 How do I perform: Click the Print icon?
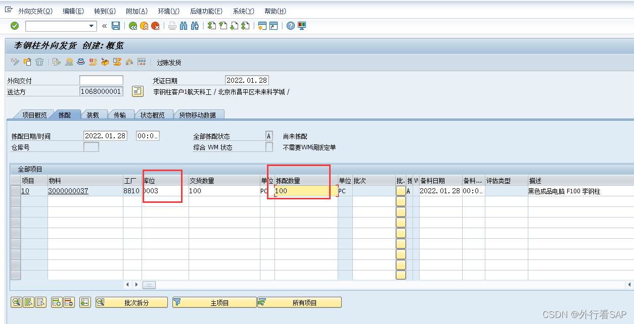point(172,26)
